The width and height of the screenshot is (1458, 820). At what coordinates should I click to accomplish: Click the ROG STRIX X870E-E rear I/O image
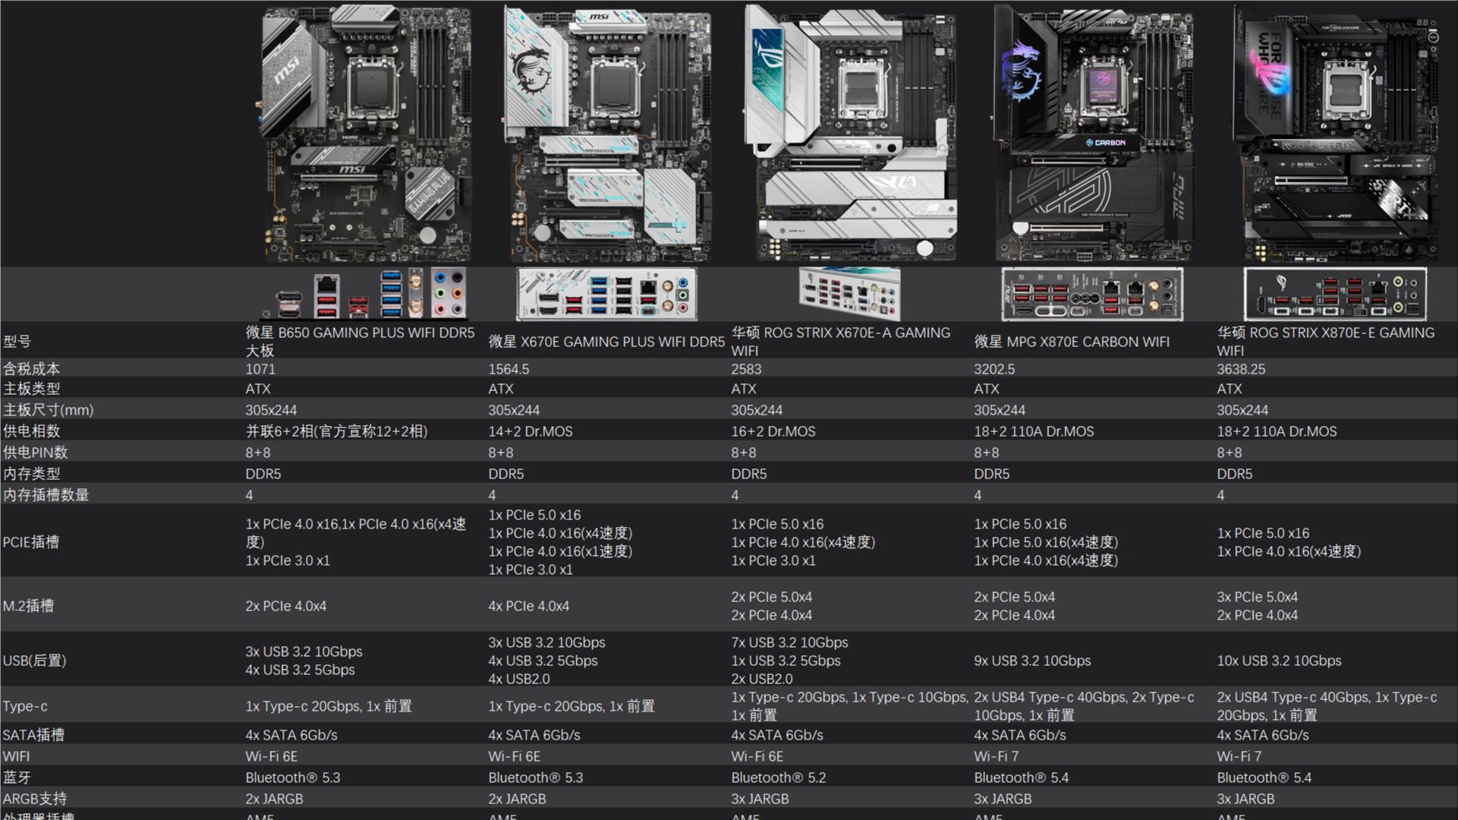(x=1335, y=294)
